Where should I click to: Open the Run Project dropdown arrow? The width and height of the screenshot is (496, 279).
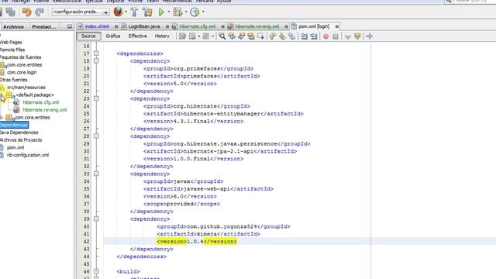[169, 12]
